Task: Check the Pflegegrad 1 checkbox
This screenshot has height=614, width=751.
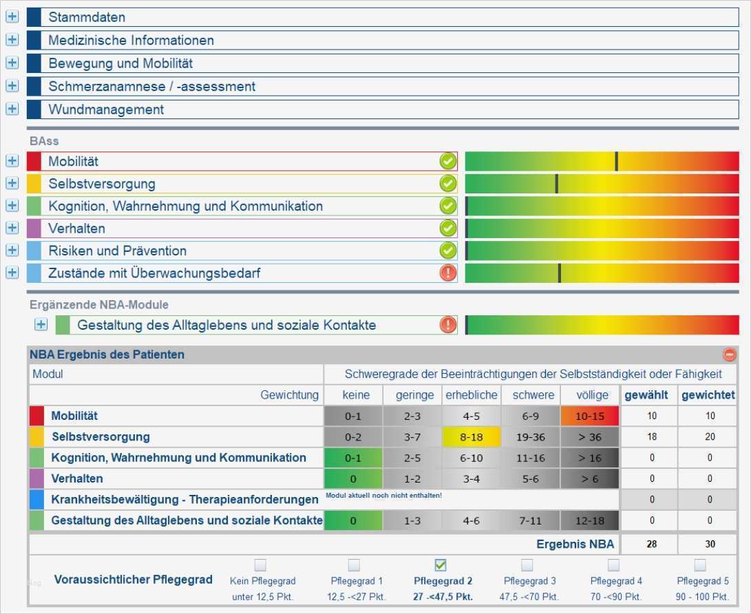Action: pos(354,565)
